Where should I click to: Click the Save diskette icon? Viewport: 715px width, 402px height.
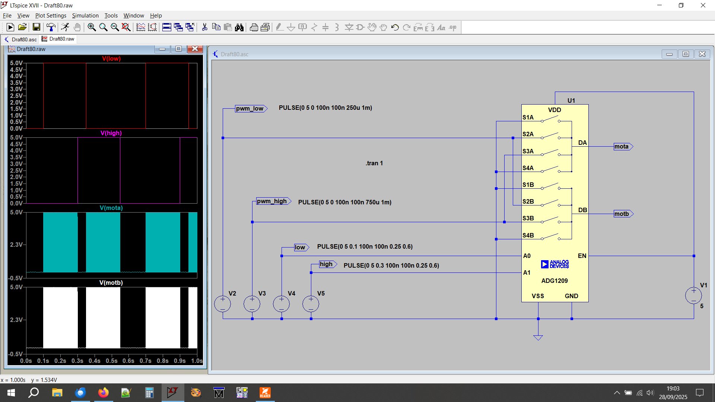click(36, 27)
